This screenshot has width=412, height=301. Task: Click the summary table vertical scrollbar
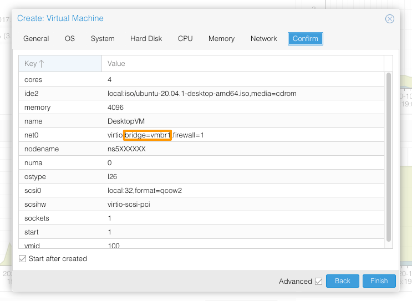(x=389, y=155)
